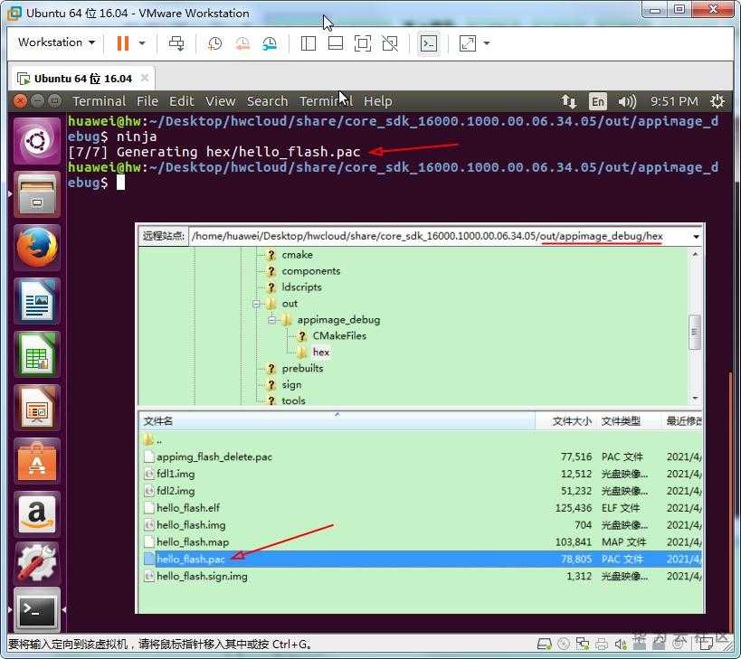Click the 9:51 PM clock
The image size is (741, 659).
(674, 101)
